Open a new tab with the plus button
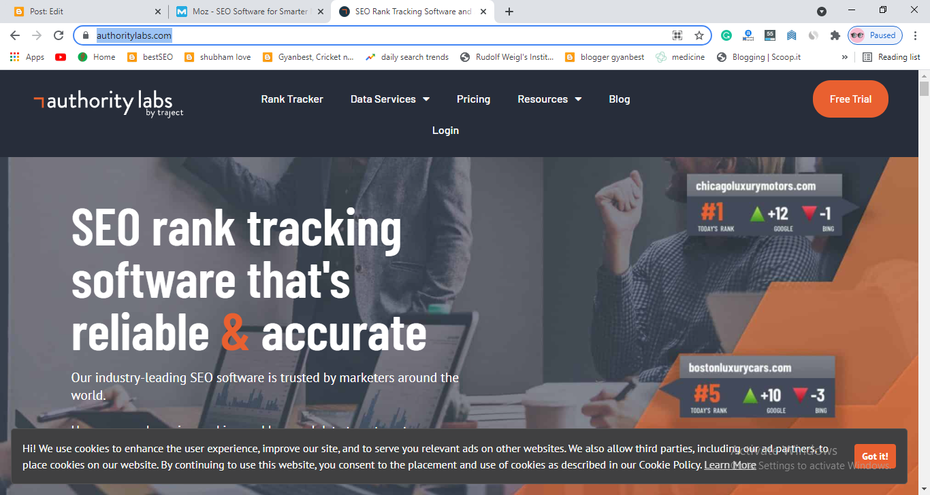This screenshot has height=495, width=930. tap(509, 12)
